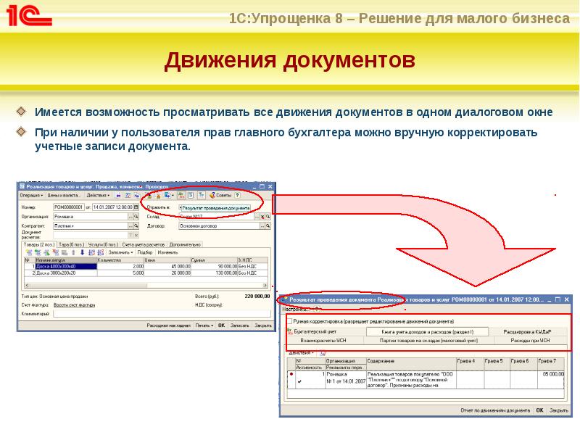The image size is (580, 435).
Task: Follow the Ввести счет-фактуру link
Action: (x=75, y=305)
